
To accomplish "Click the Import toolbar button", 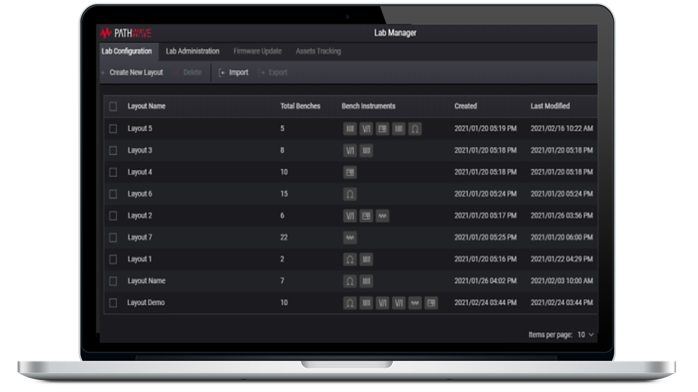I will tap(234, 73).
